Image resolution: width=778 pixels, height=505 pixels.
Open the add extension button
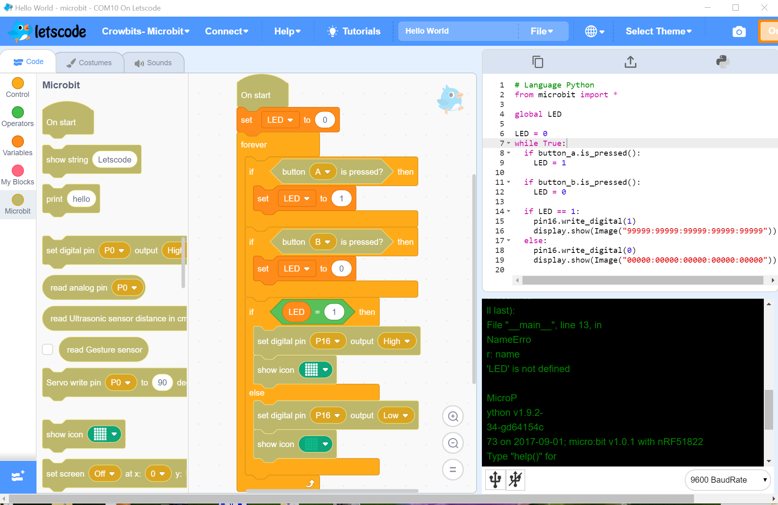pos(18,477)
